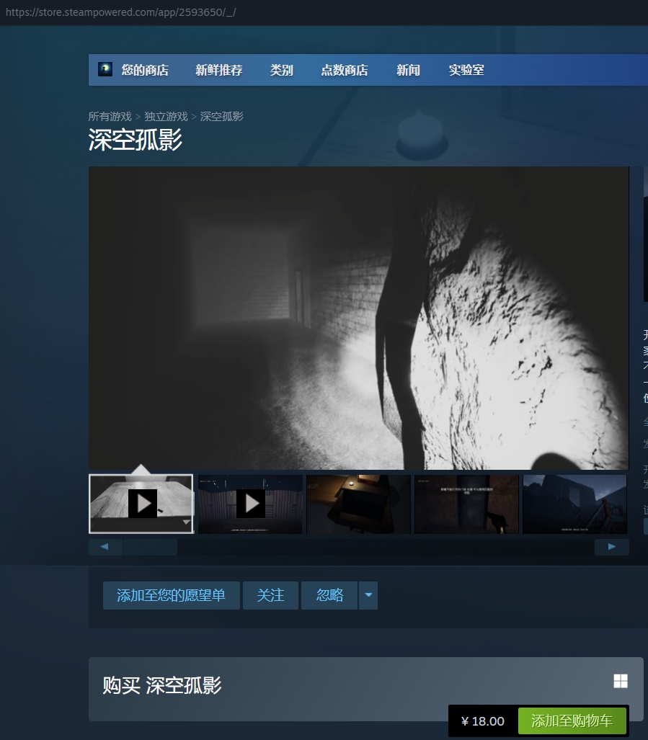Image resolution: width=648 pixels, height=740 pixels.
Task: Click the main game video preview
Action: [x=359, y=318]
